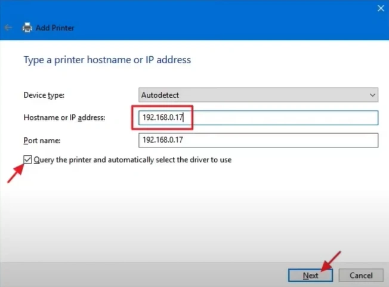
Task: Cancel the printer setup
Action: click(360, 276)
